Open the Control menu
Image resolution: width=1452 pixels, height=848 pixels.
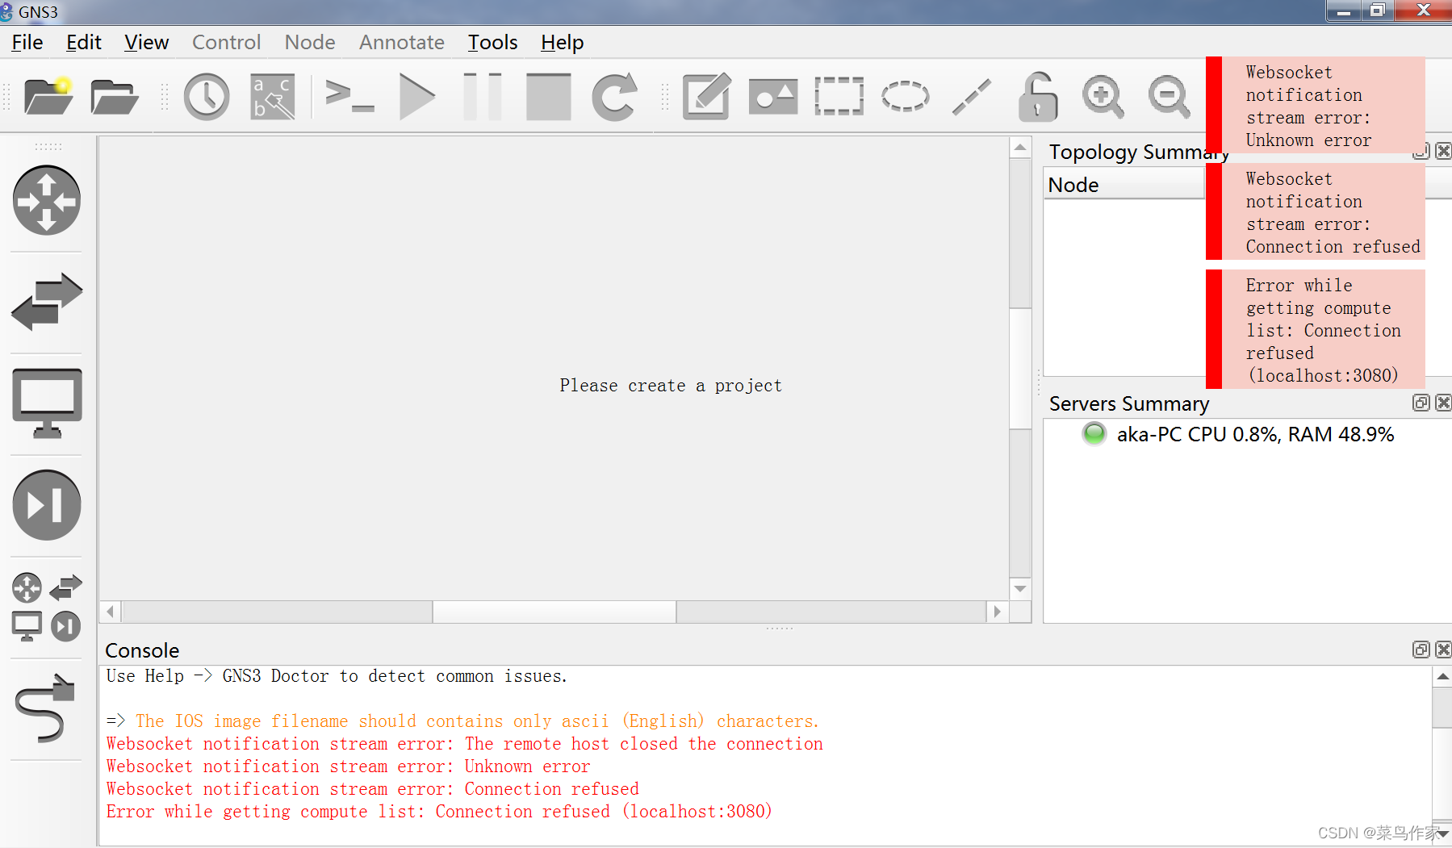(226, 42)
